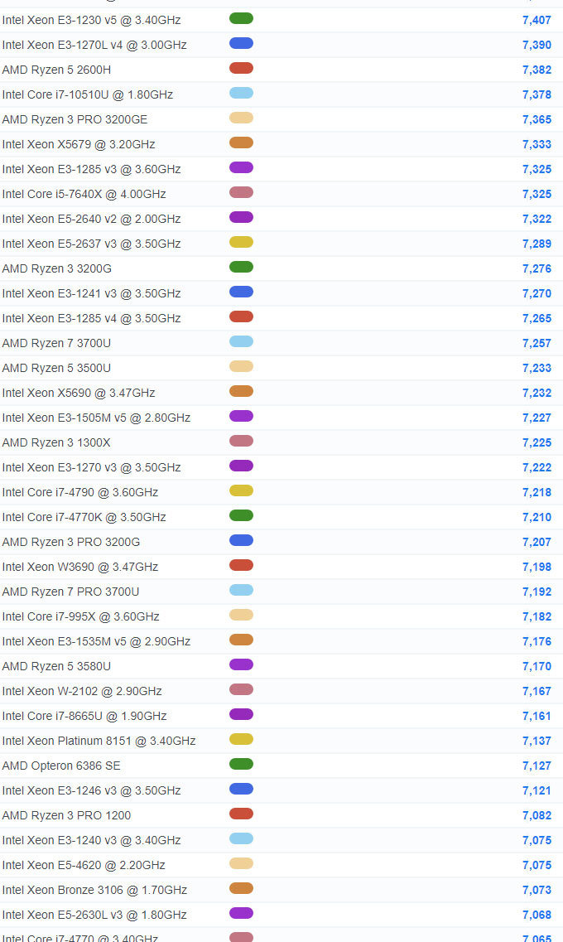The image size is (563, 942).
Task: Select AMD Ryzen 3 PRO 1200 name
Action: (66, 815)
